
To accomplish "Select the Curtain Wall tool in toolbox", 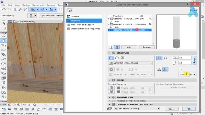I will pyautogui.click(x=4, y=78).
